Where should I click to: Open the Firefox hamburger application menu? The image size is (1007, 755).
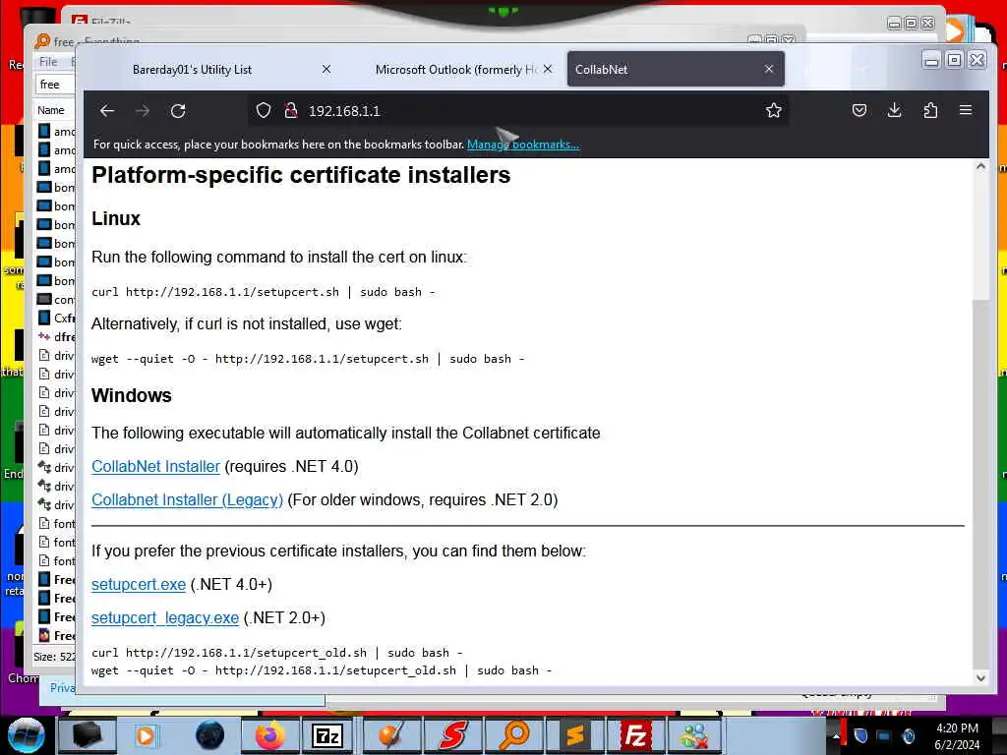point(966,110)
